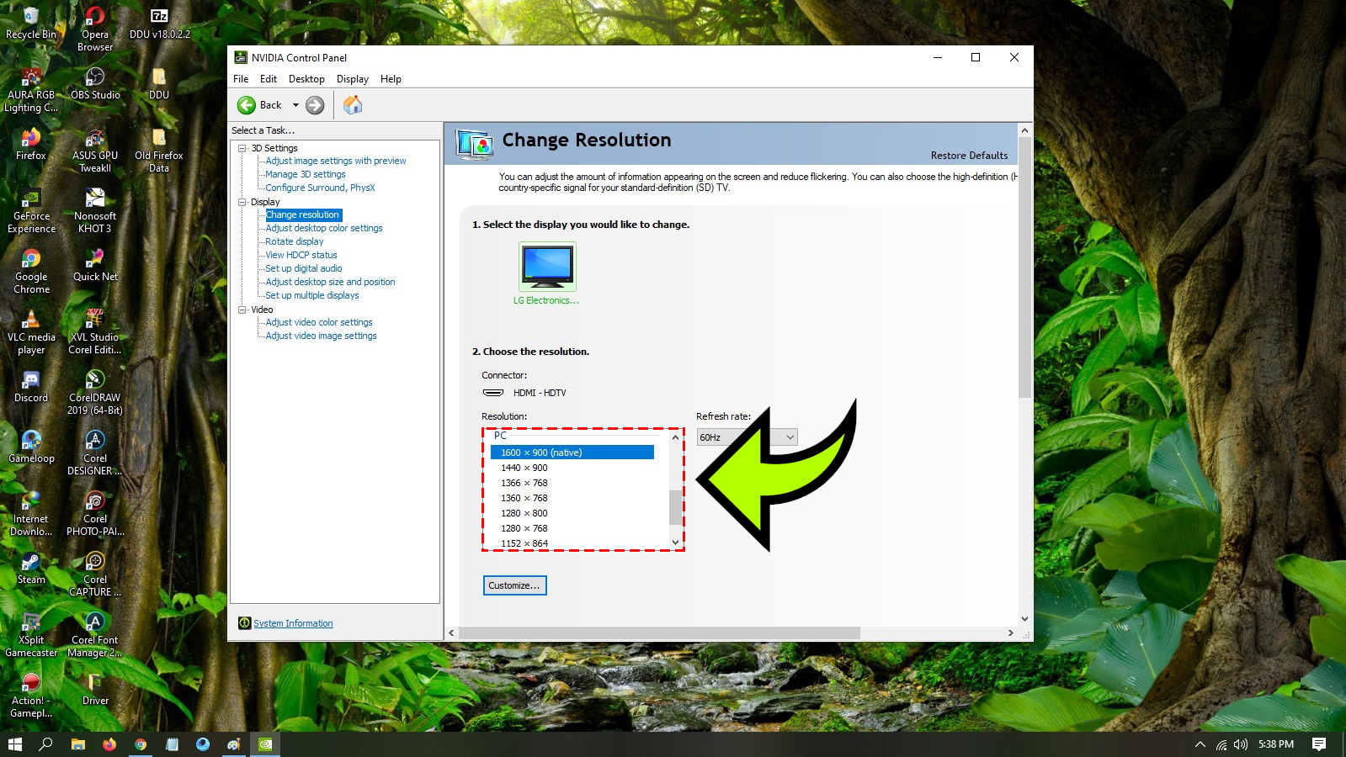Open the Help menu

tap(391, 79)
